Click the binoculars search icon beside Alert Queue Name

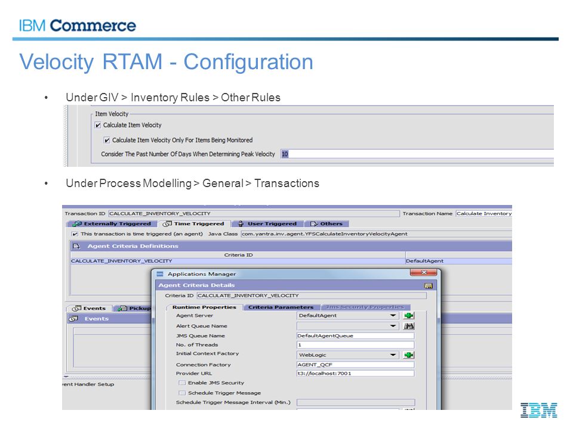pyautogui.click(x=409, y=326)
